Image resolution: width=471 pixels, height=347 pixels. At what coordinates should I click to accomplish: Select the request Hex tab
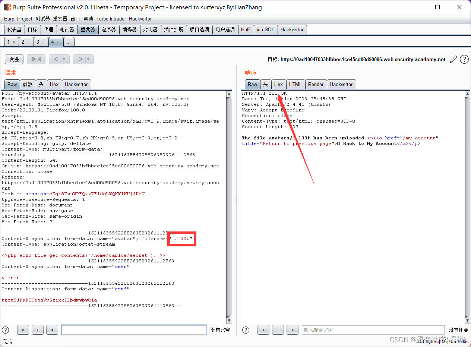(54, 84)
